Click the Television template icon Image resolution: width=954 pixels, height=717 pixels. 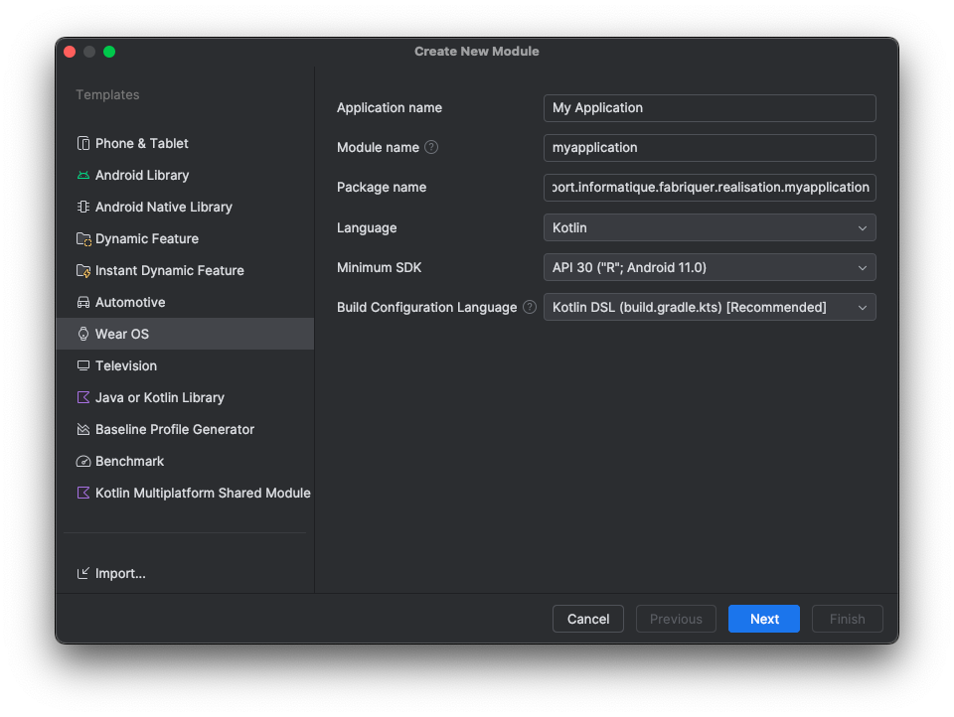tap(82, 365)
